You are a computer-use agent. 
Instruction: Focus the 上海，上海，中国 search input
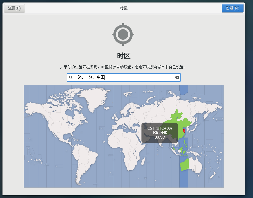[124, 77]
